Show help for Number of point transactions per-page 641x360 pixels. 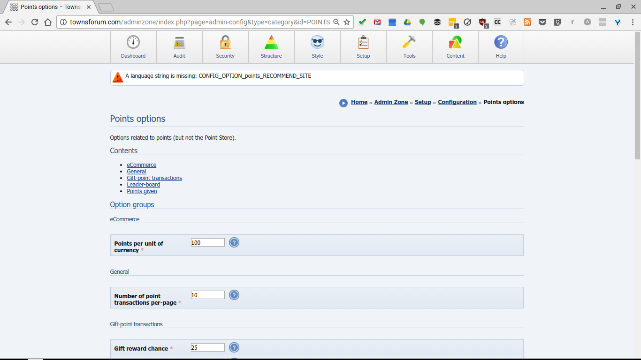(234, 295)
